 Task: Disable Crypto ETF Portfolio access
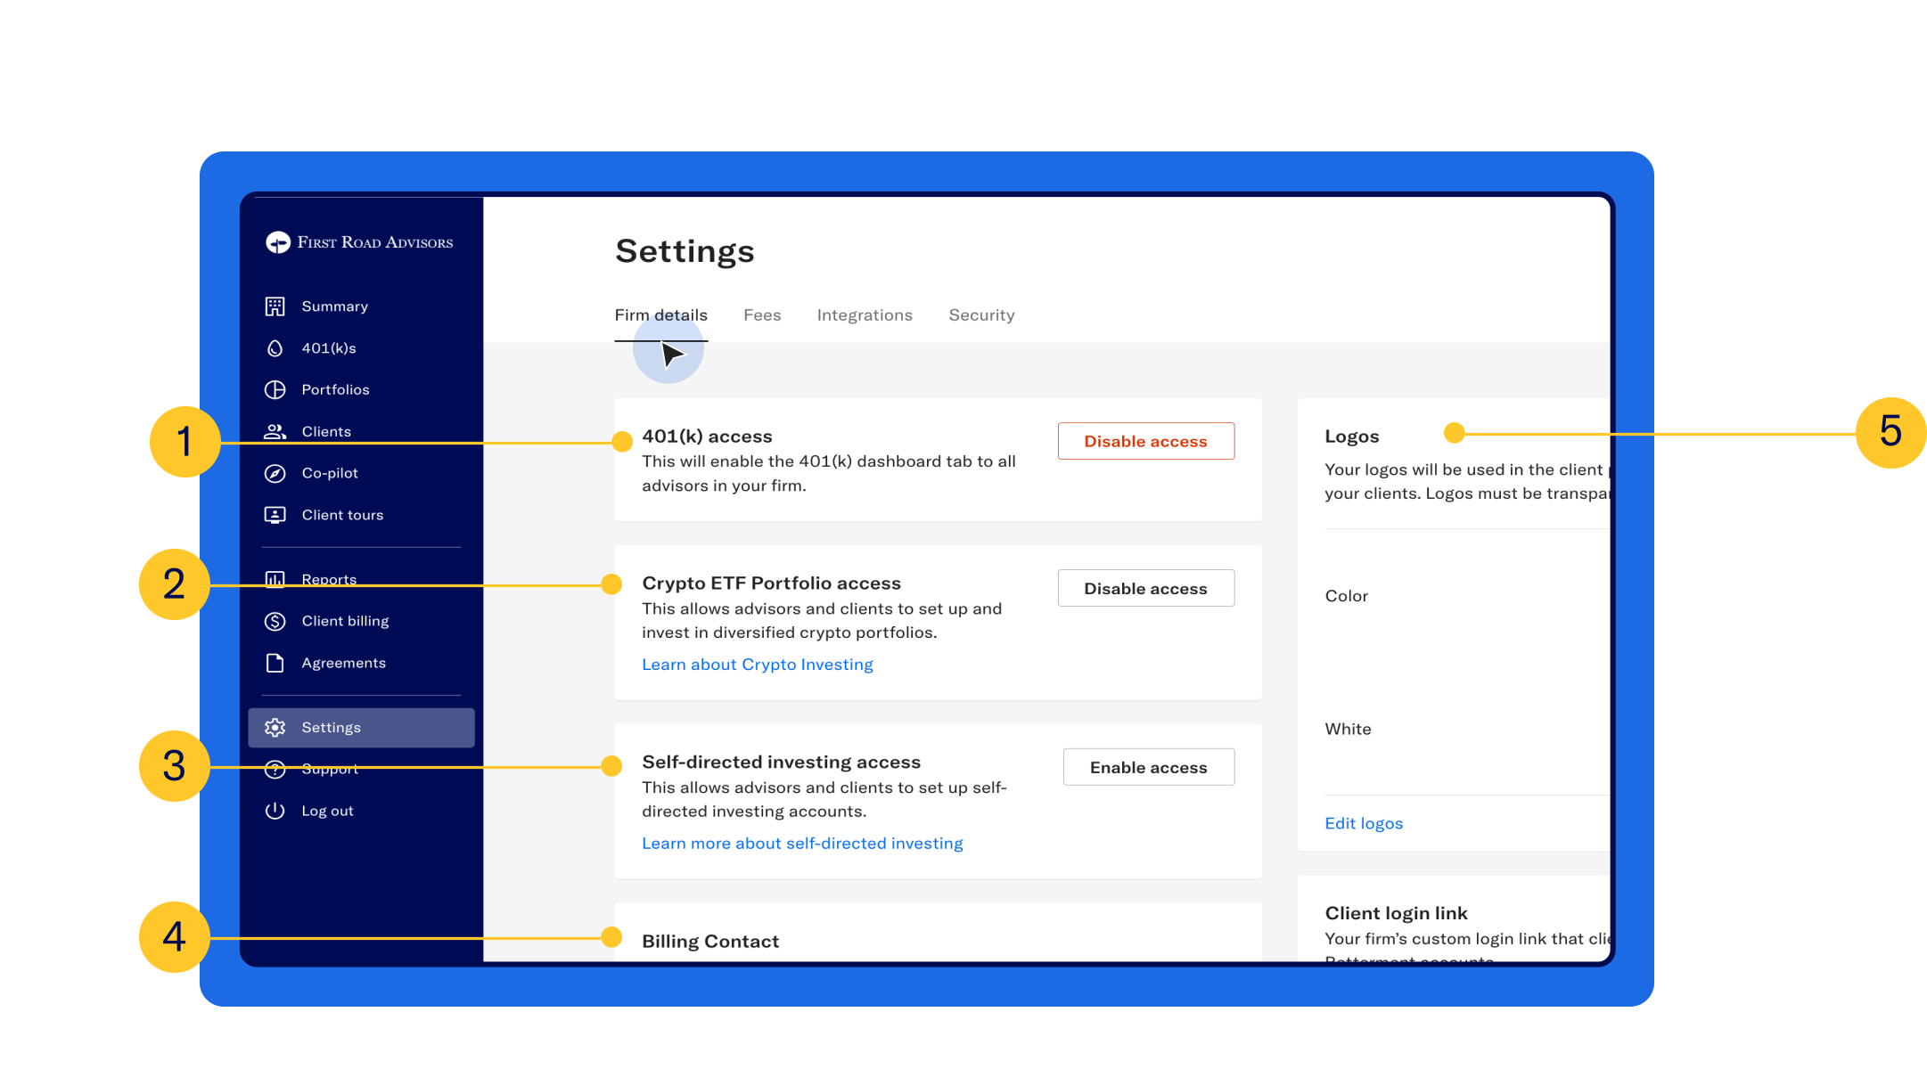point(1146,588)
